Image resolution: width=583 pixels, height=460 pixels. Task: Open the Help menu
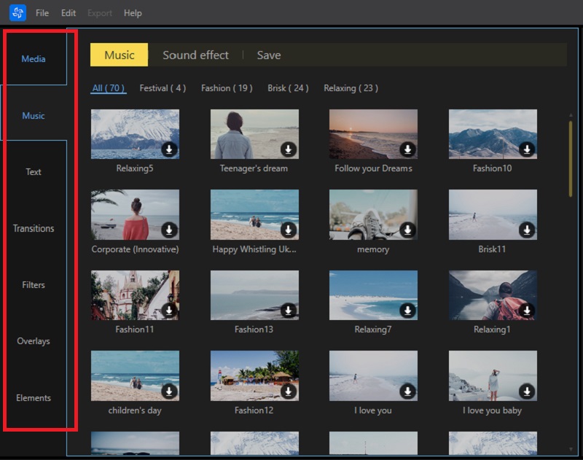(x=133, y=13)
